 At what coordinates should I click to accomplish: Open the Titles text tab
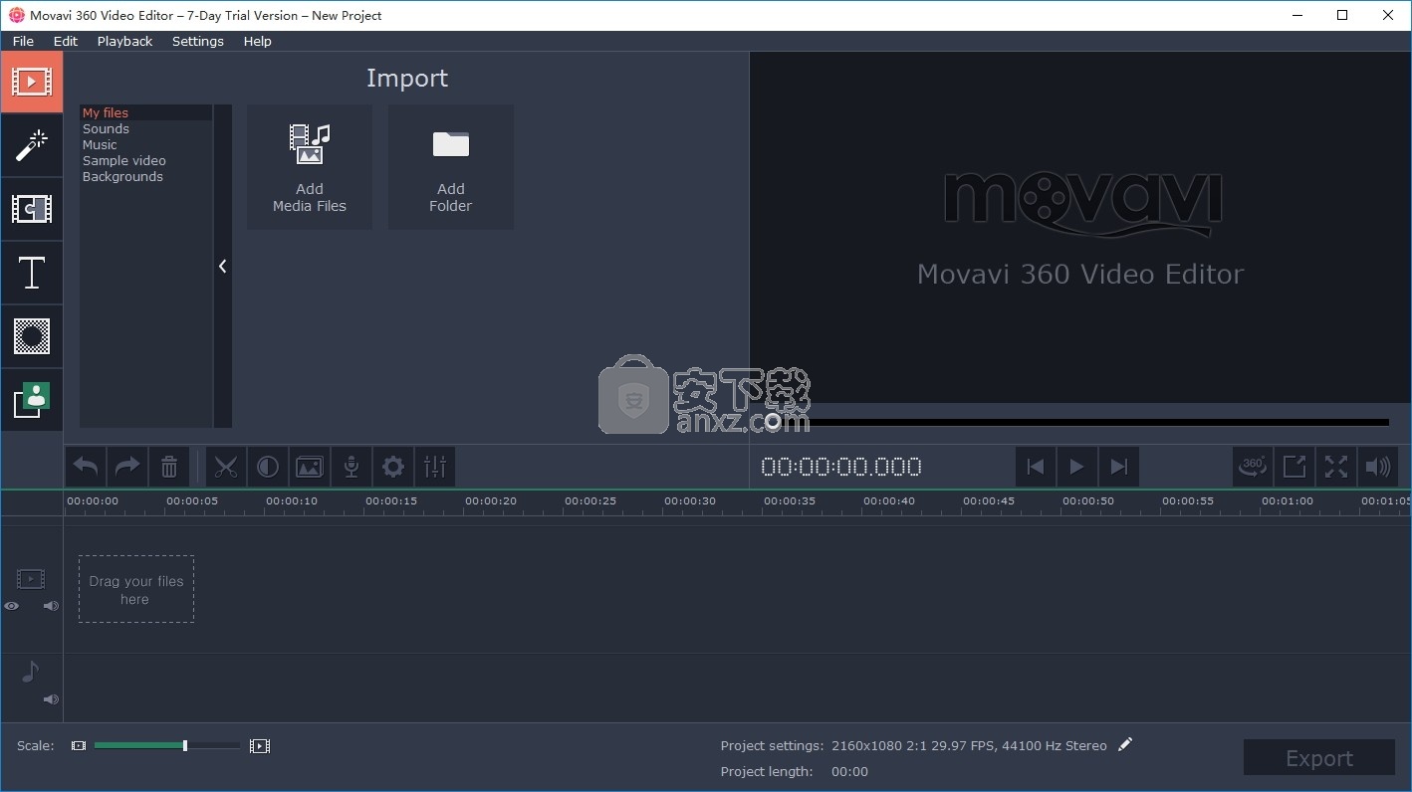click(32, 273)
